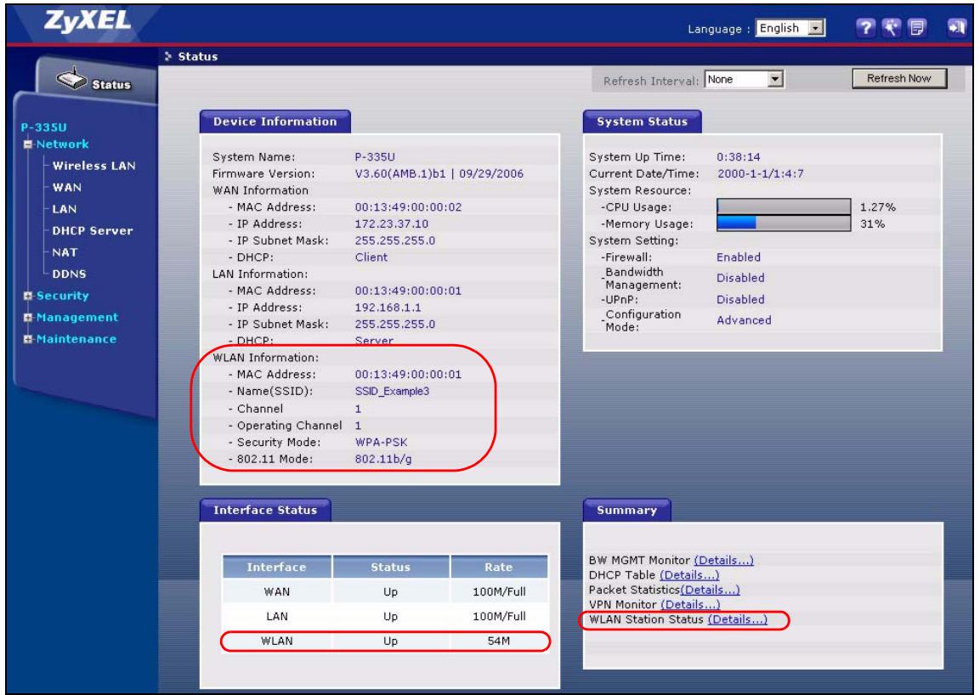Click the Security menu label
Image resolution: width=980 pixels, height=695 pixels.
[63, 296]
